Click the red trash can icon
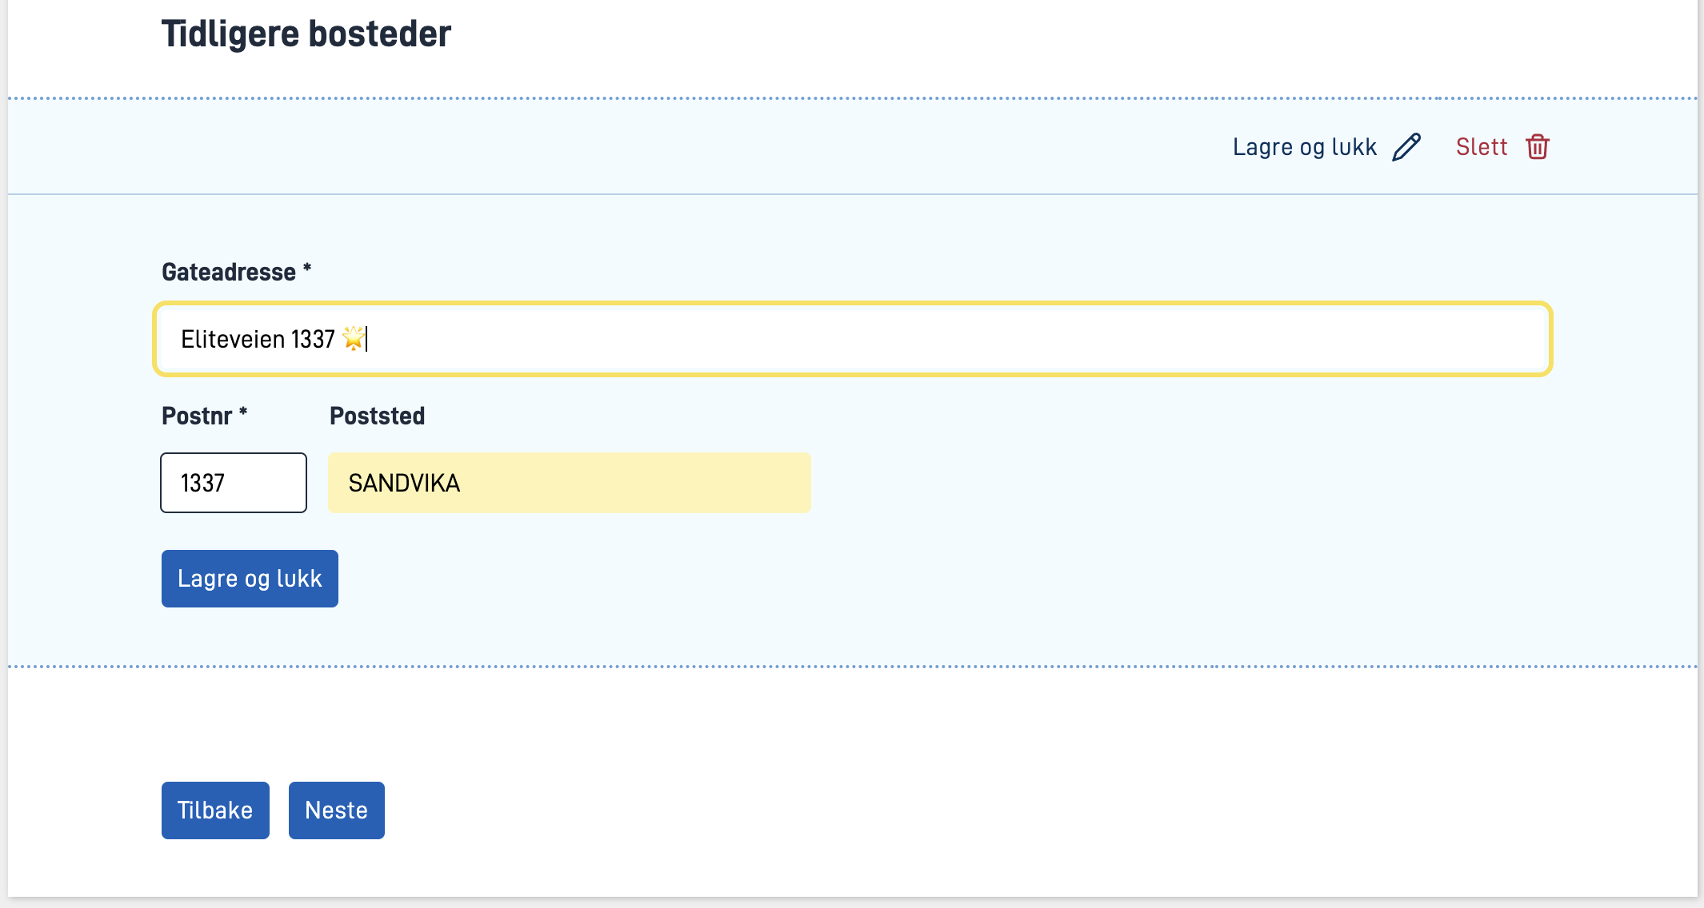The height and width of the screenshot is (908, 1704). click(1537, 147)
